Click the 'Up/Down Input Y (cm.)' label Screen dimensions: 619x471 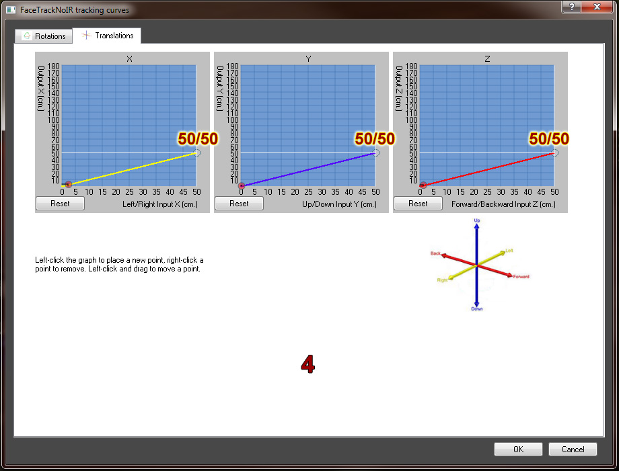(x=340, y=204)
